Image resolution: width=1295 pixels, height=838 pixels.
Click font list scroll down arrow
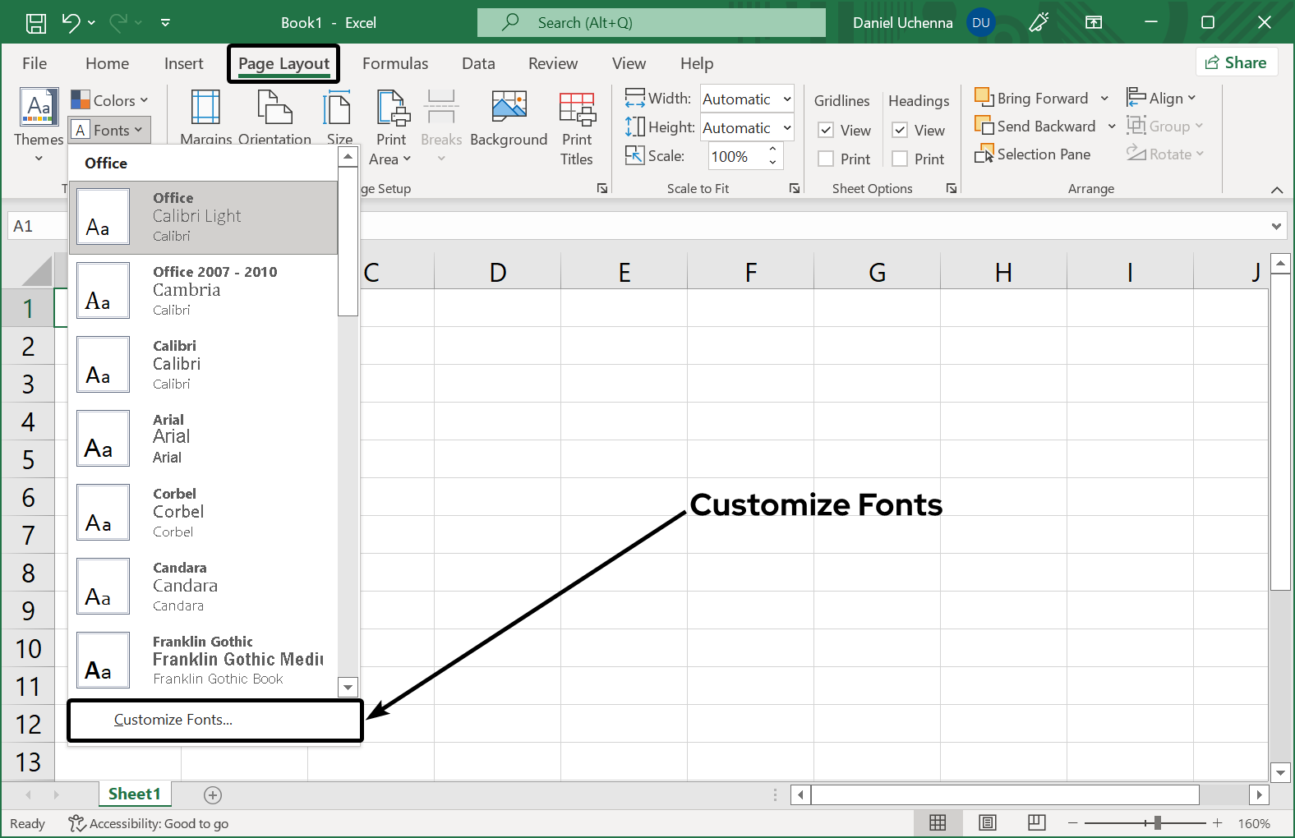pos(348,687)
